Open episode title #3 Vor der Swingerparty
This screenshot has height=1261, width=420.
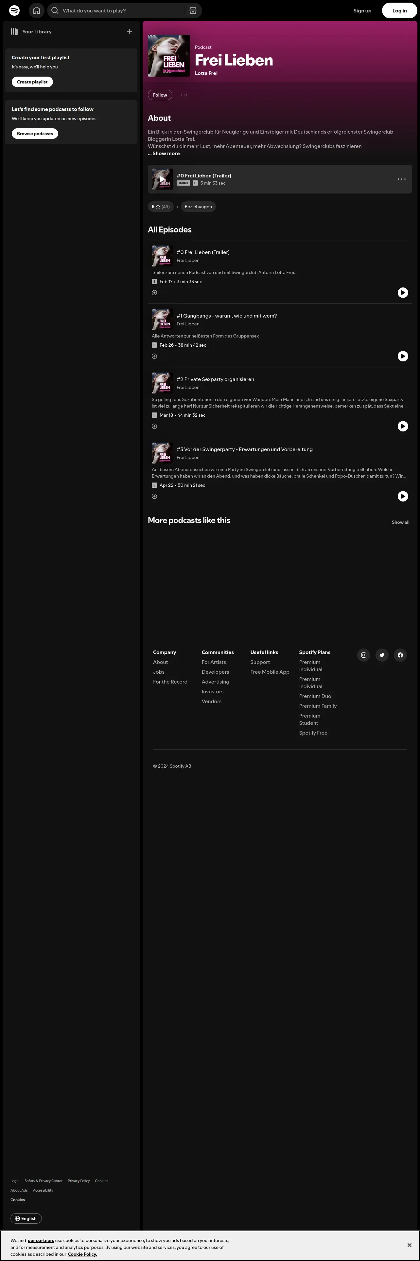coord(244,449)
